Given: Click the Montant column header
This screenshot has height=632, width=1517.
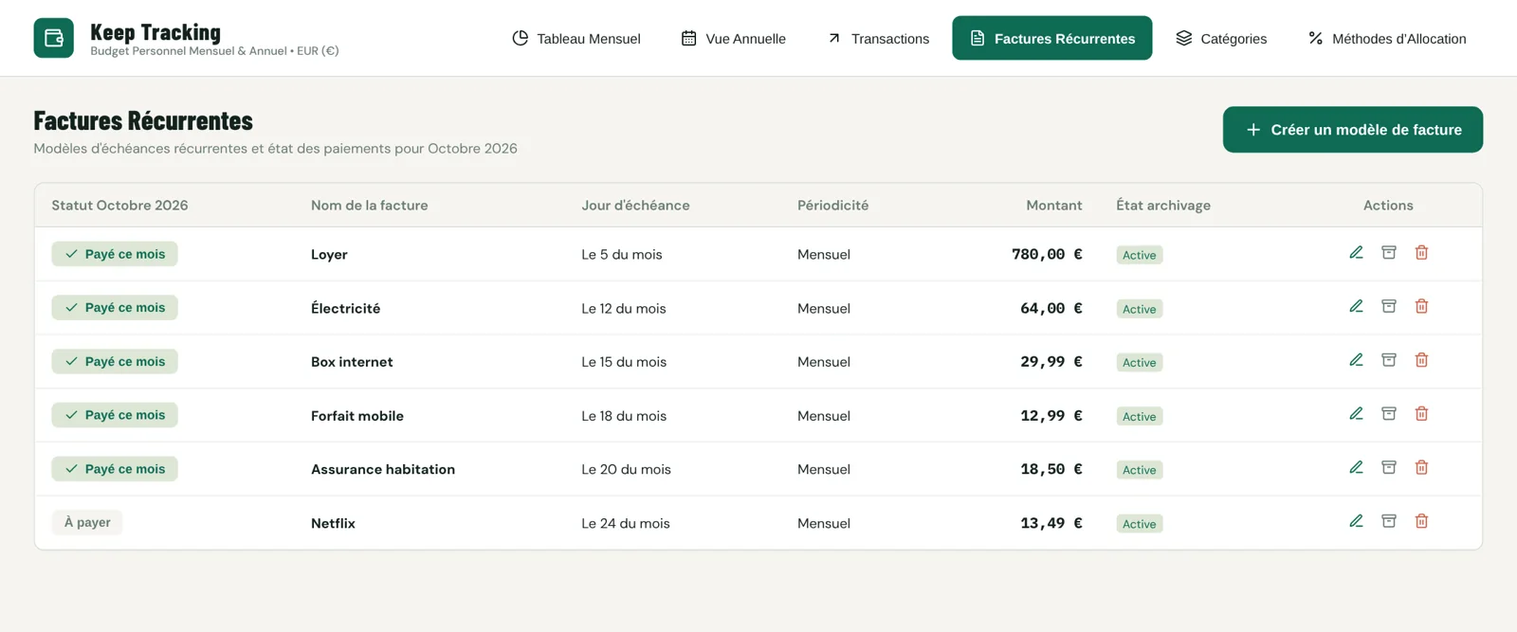Looking at the screenshot, I should coord(1054,206).
